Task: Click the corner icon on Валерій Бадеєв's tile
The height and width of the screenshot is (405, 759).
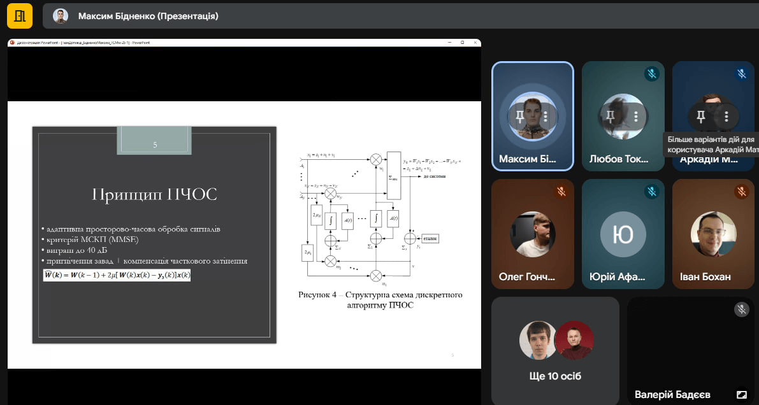Action: [x=741, y=395]
